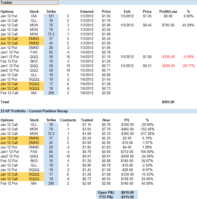Click the Profit/Loss column header
Viewport: 197px width, 199px height.
coord(167,11)
